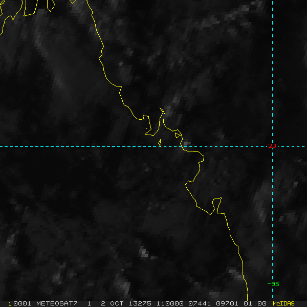Select the 09701 value in status line

point(227,303)
